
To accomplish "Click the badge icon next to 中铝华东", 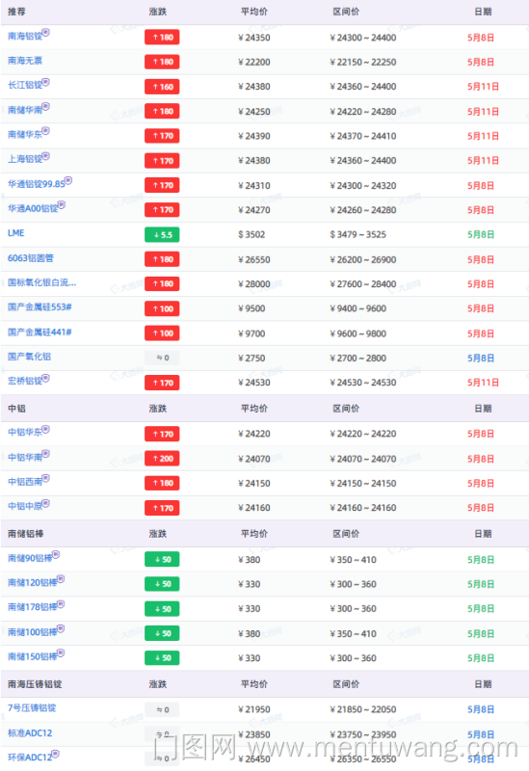I will (x=45, y=429).
